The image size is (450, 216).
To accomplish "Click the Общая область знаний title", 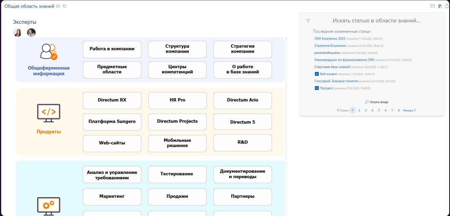I will [29, 6].
